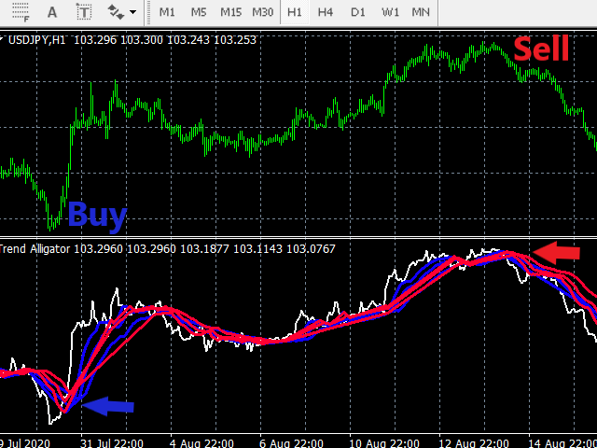This screenshot has height=448, width=597.
Task: Select the text label tool
Action: pyautogui.click(x=84, y=12)
